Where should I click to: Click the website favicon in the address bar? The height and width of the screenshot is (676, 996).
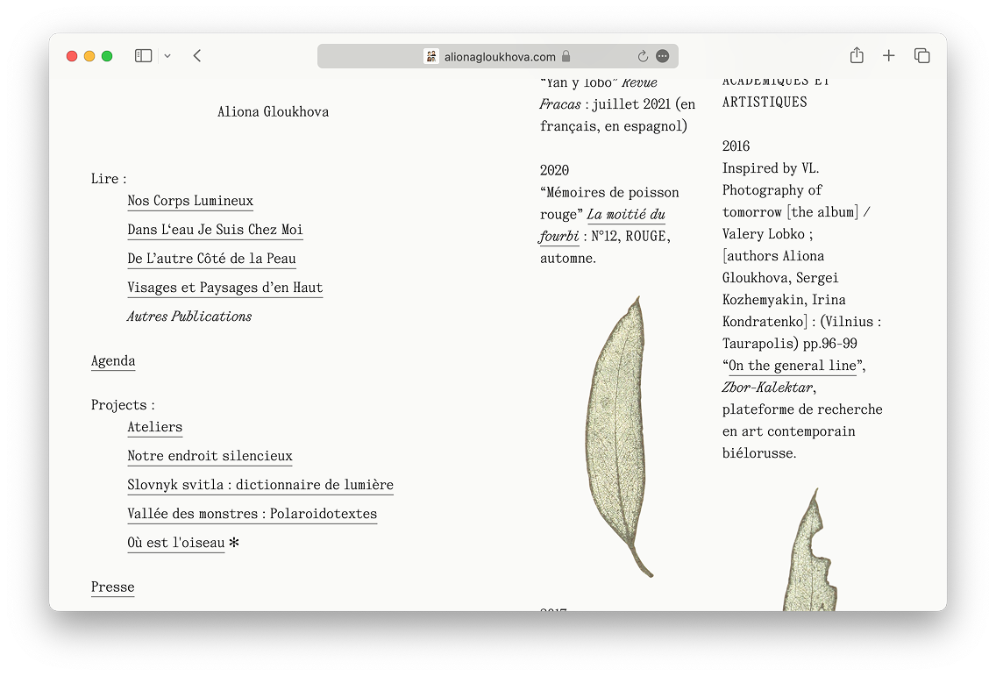pos(431,56)
